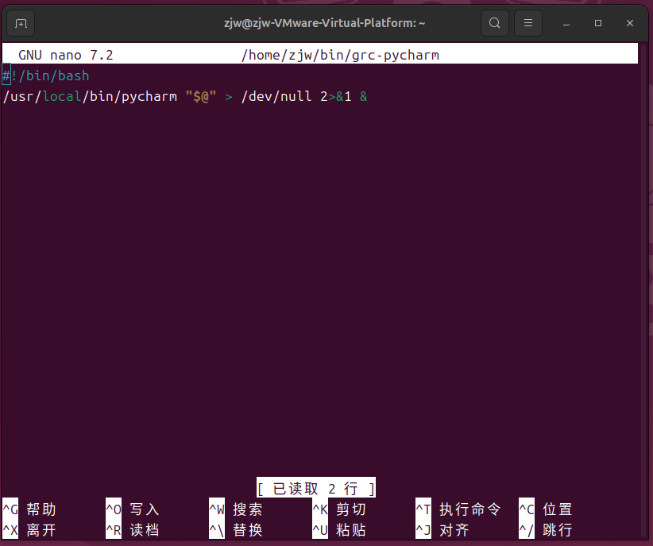Click the trailing & background operator
653x546 pixels.
364,97
